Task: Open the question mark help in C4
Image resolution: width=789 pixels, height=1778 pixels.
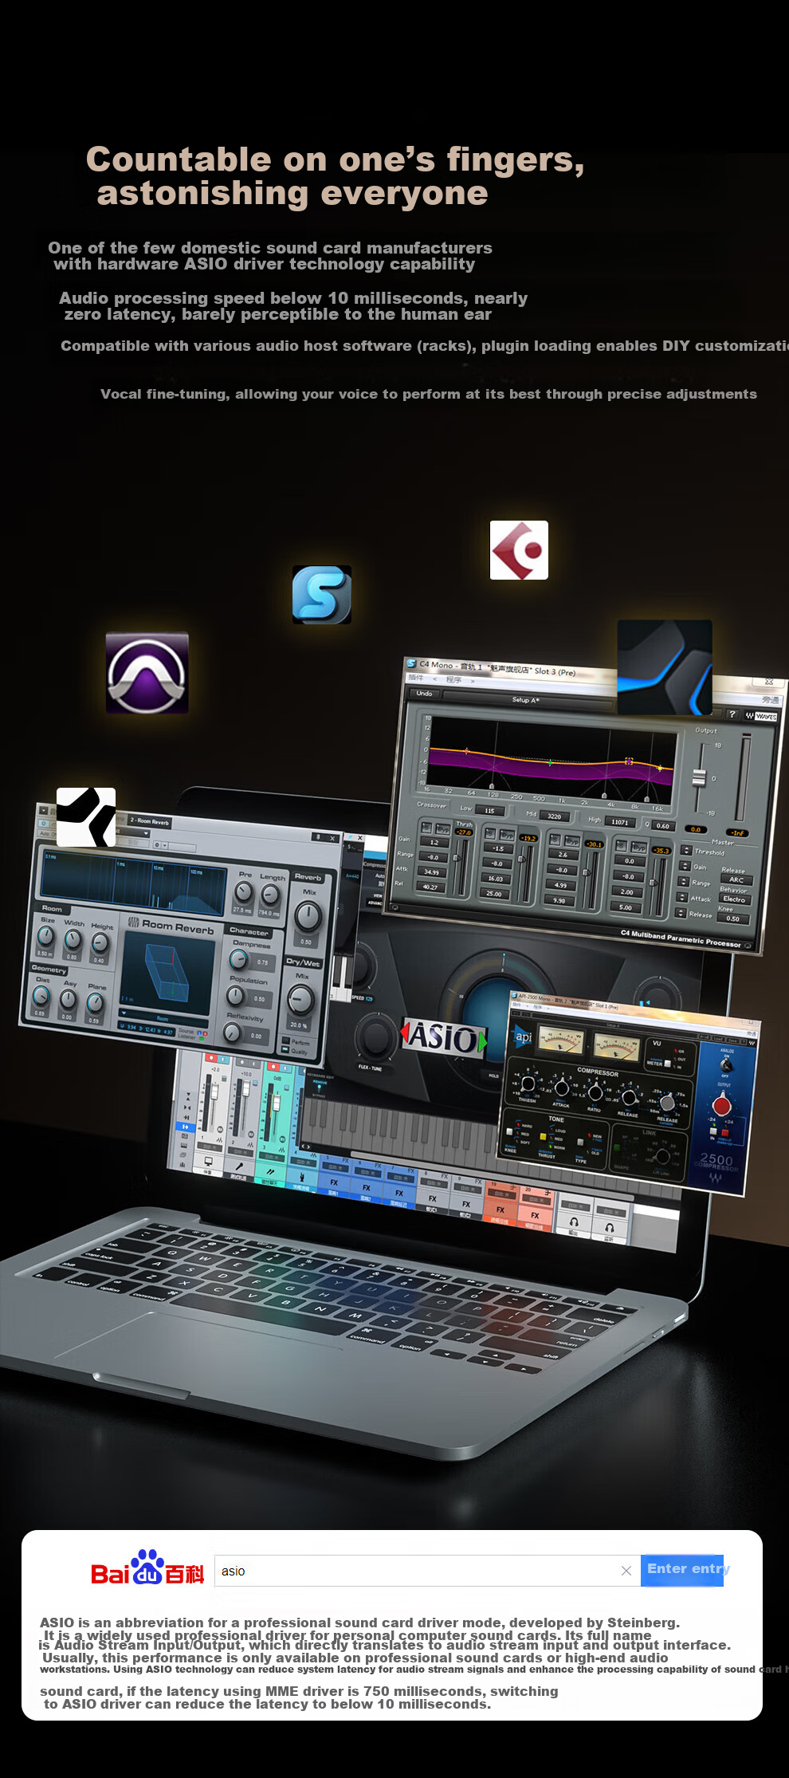Action: click(732, 714)
